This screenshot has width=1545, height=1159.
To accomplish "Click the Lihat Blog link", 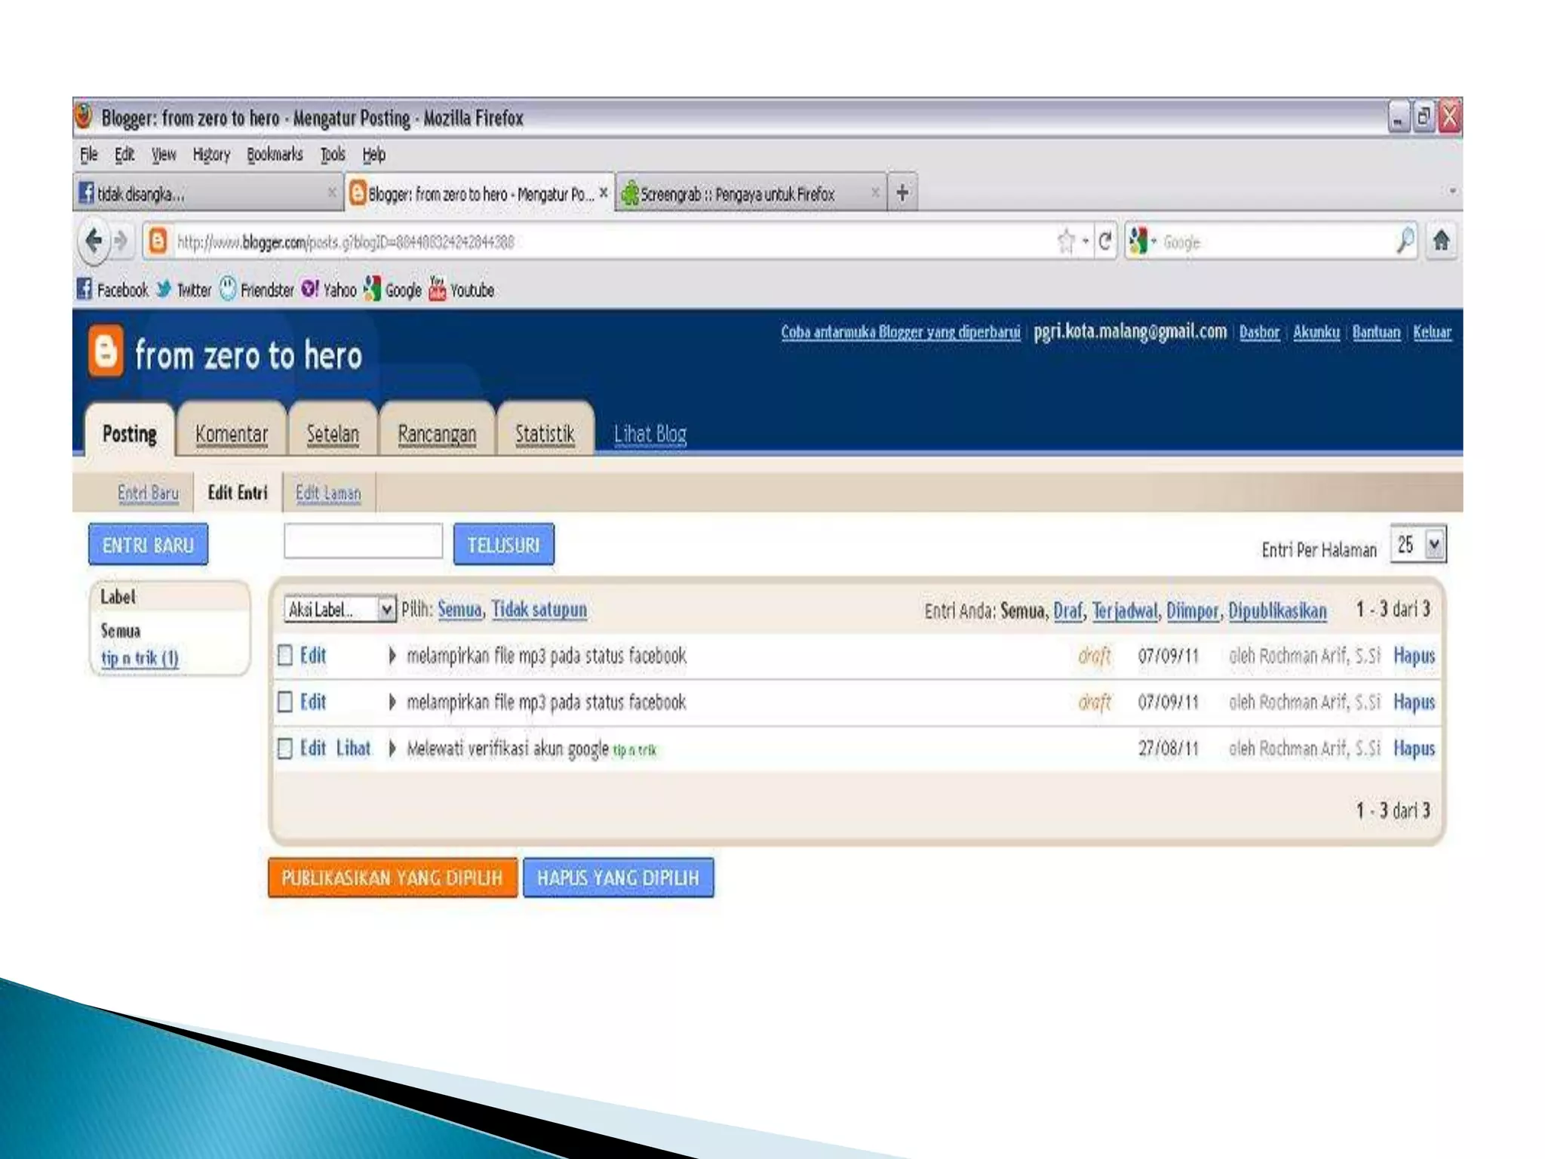I will pyautogui.click(x=650, y=434).
